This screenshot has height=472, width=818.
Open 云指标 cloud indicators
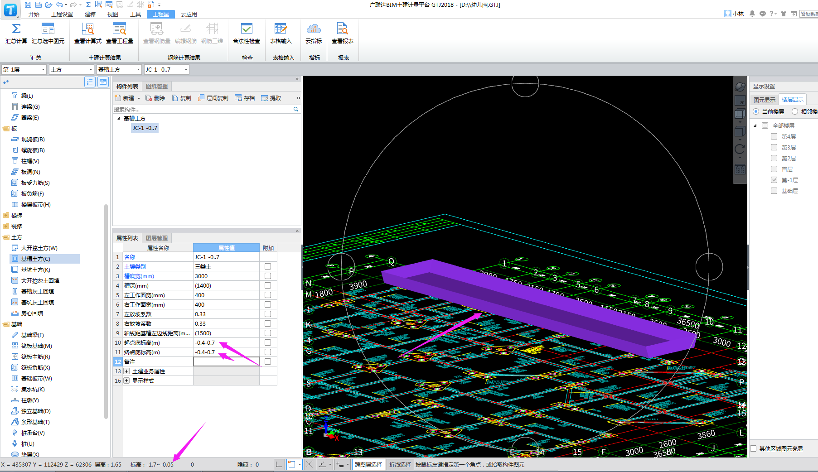pyautogui.click(x=314, y=34)
